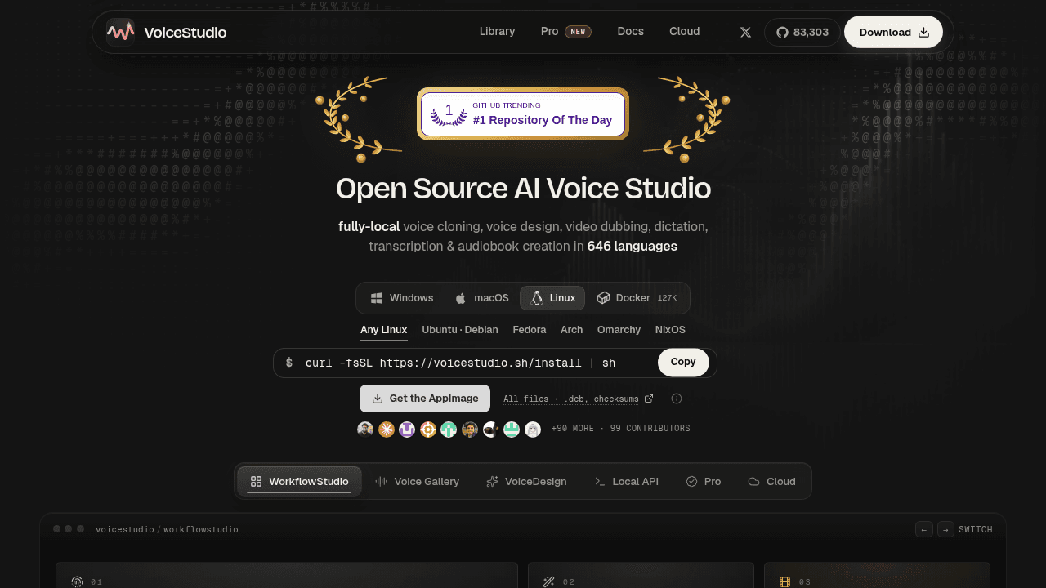Open the Cloud link in the top navigation

click(x=684, y=32)
